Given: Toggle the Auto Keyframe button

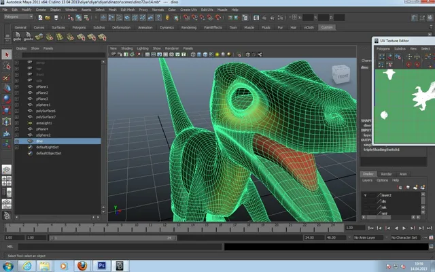Looking at the screenshot, I should click(x=431, y=237).
